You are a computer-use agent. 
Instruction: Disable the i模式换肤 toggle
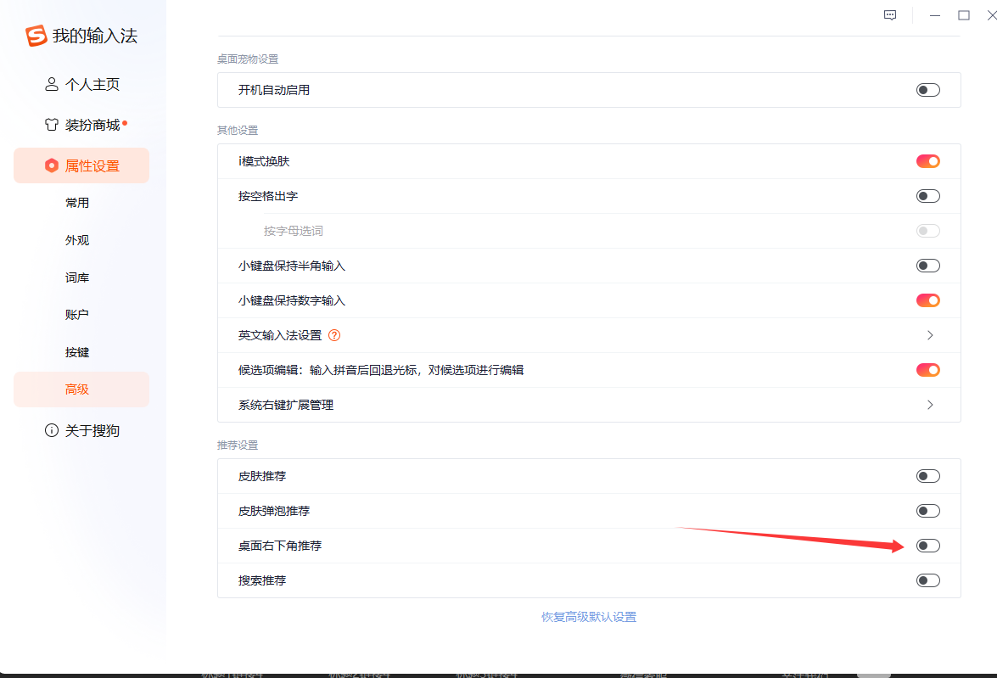click(927, 161)
